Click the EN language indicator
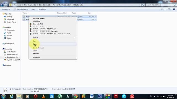Screen dimensions: 177x99 point(151,96)
